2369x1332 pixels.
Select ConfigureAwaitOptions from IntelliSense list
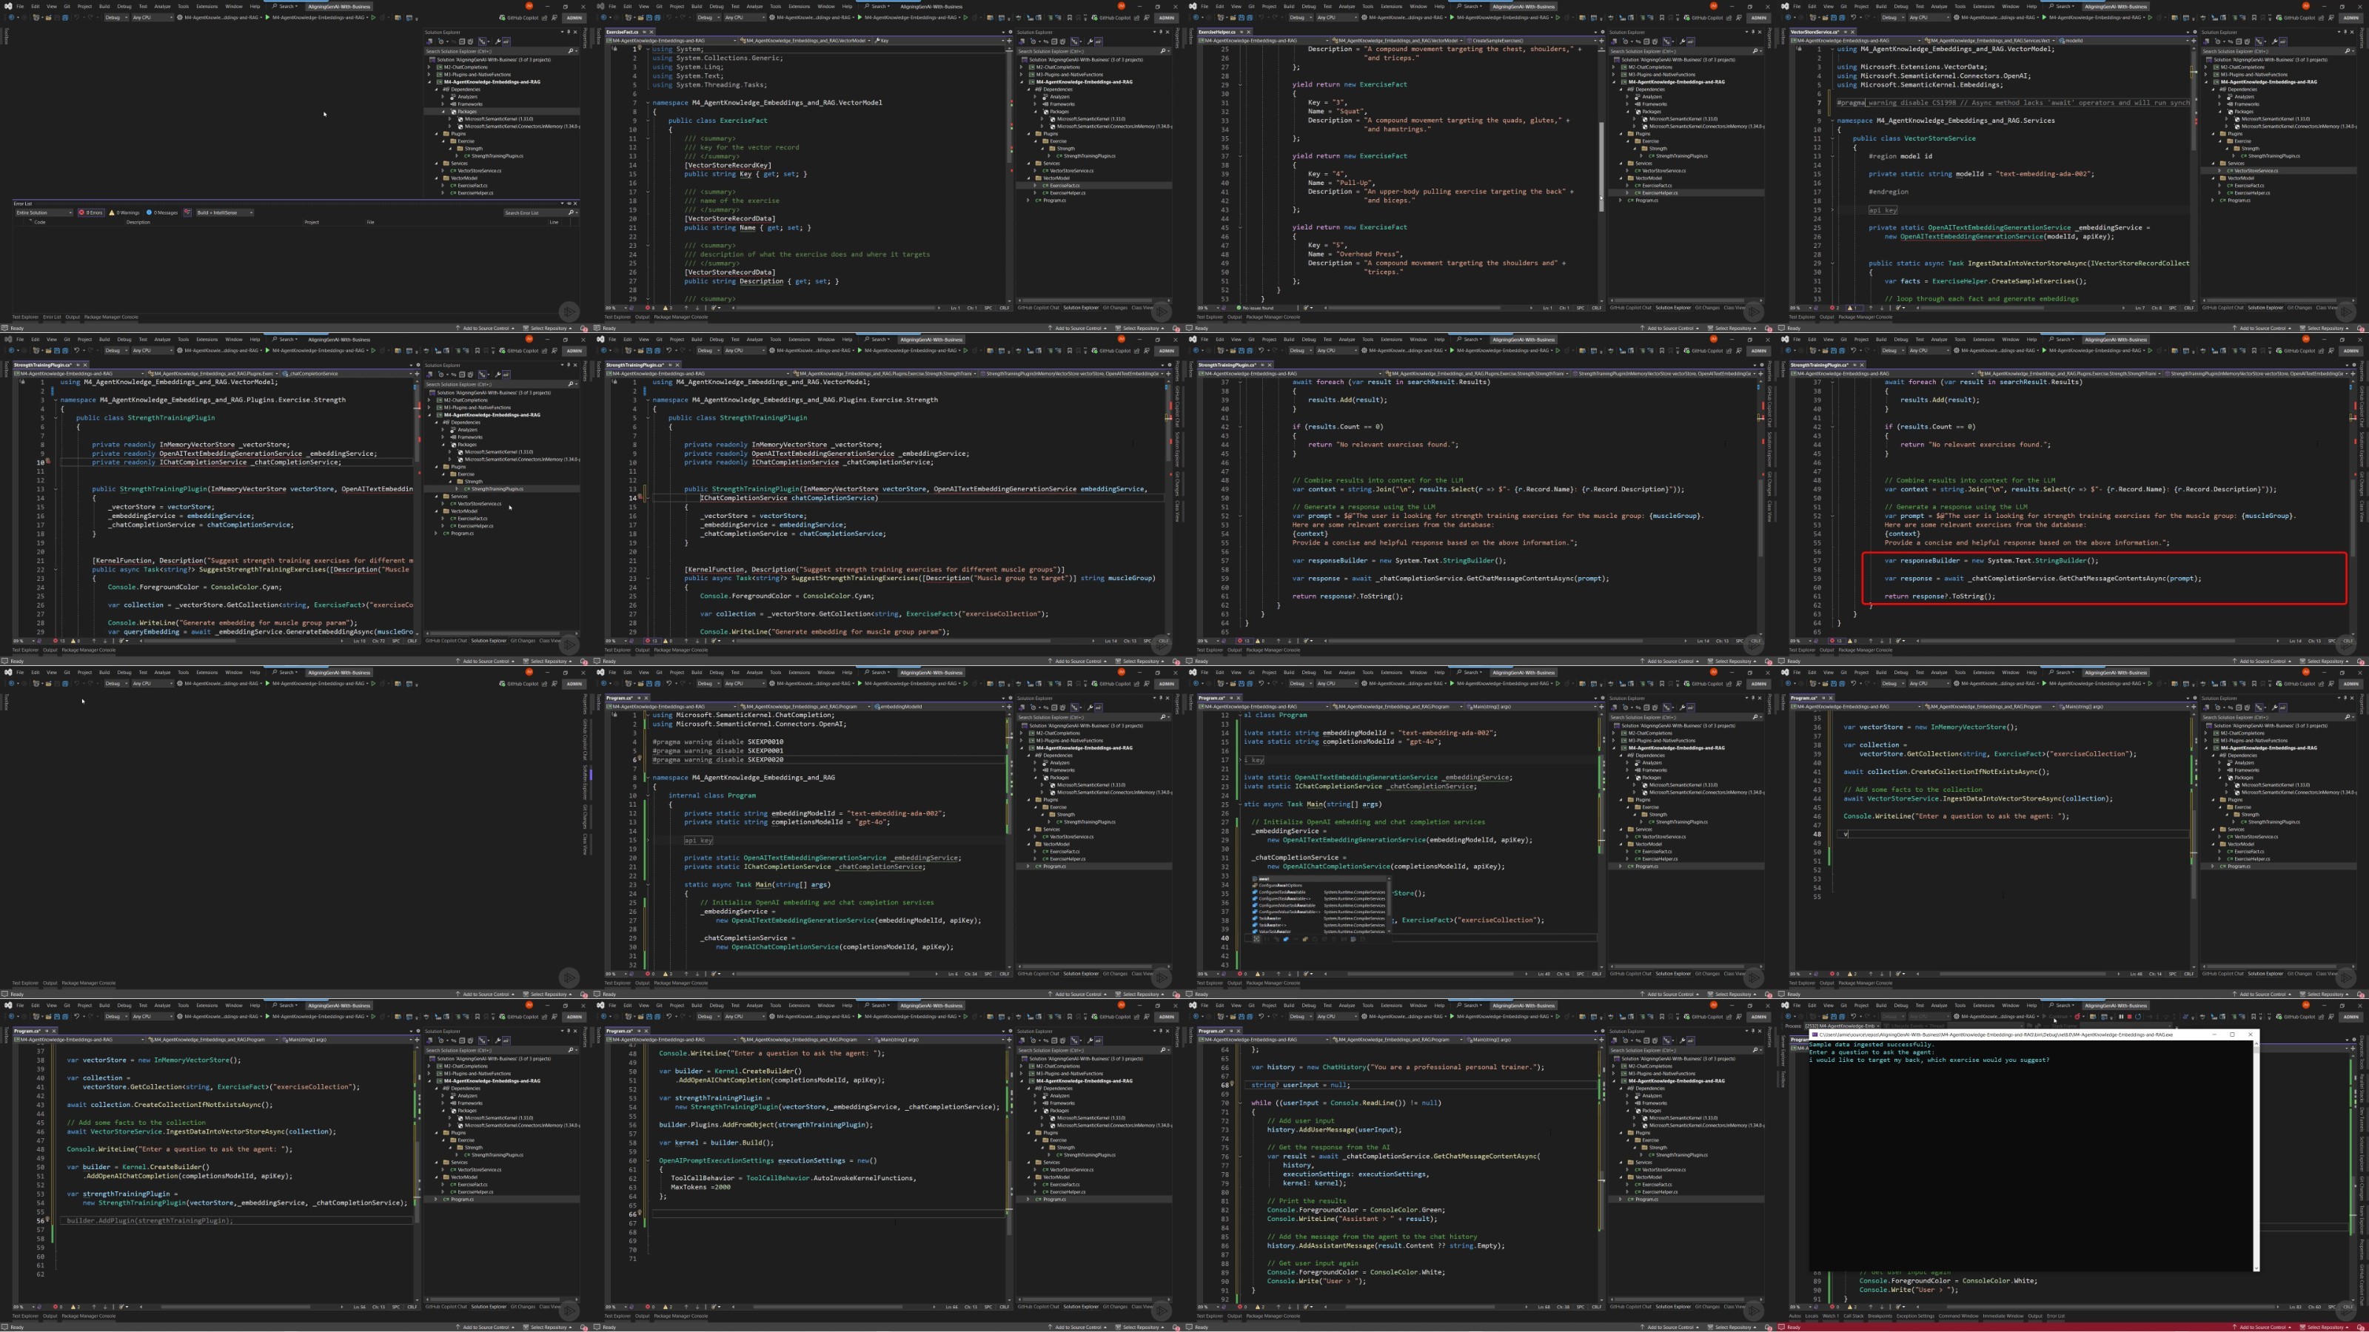[x=1280, y=885]
